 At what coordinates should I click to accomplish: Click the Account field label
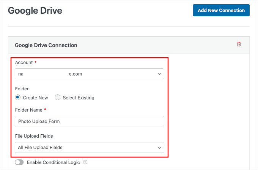(24, 63)
